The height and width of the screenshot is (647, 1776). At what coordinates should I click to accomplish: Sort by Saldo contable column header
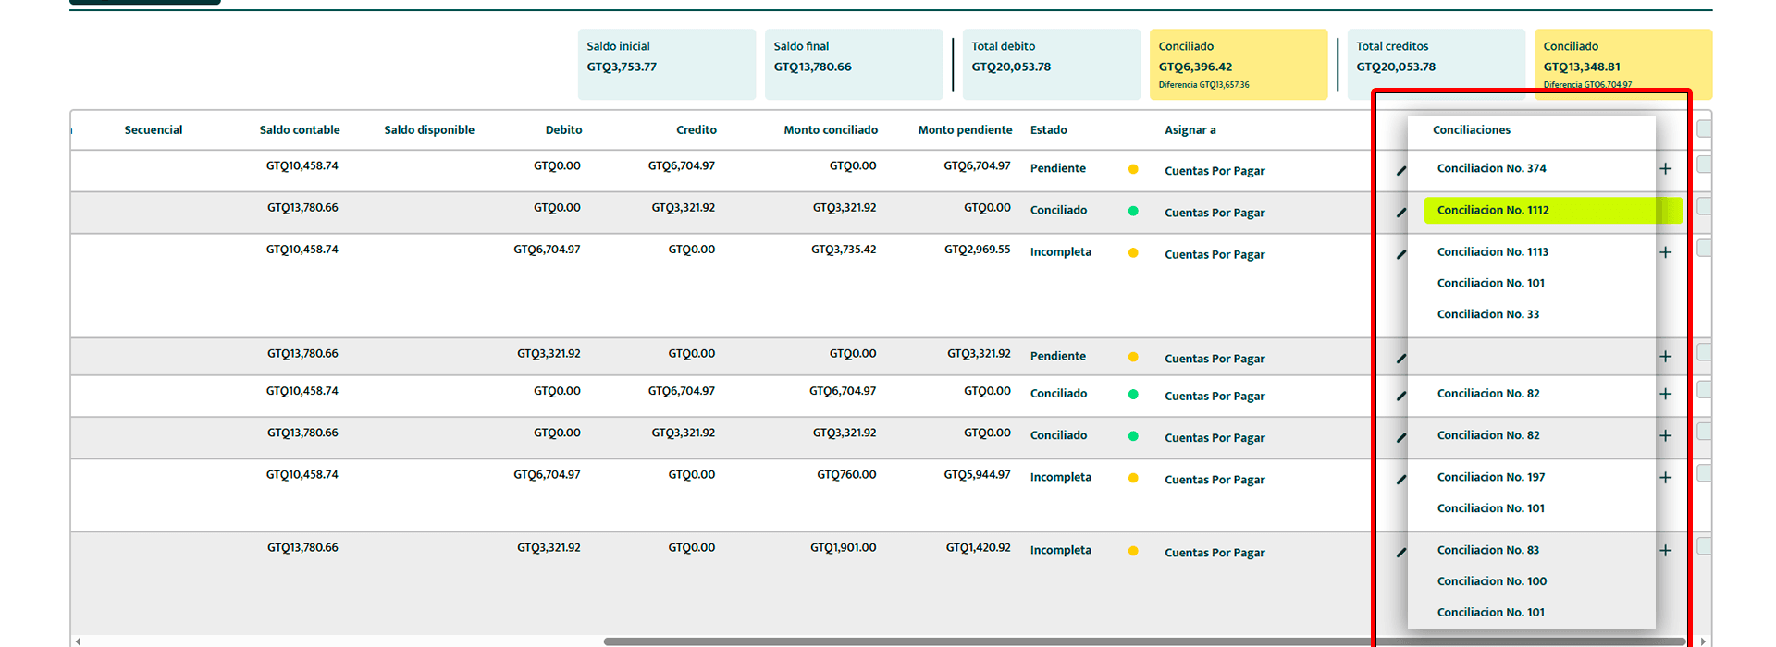[300, 129]
